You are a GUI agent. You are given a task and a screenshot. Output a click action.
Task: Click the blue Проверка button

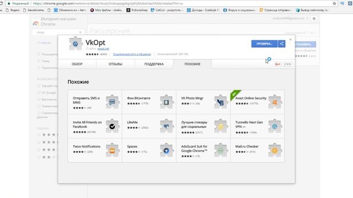point(264,44)
